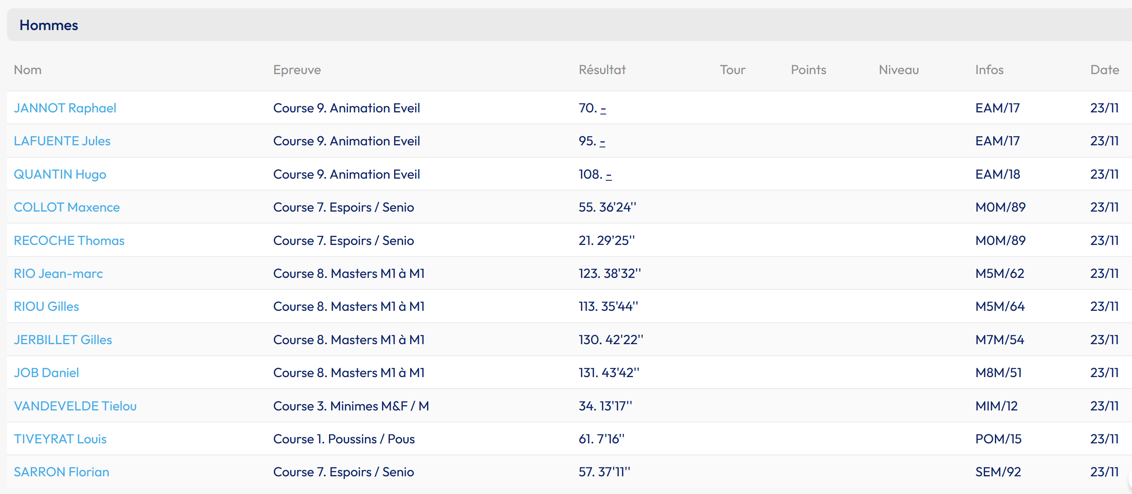Click the Infos column header
This screenshot has height=494, width=1132.
click(x=989, y=70)
